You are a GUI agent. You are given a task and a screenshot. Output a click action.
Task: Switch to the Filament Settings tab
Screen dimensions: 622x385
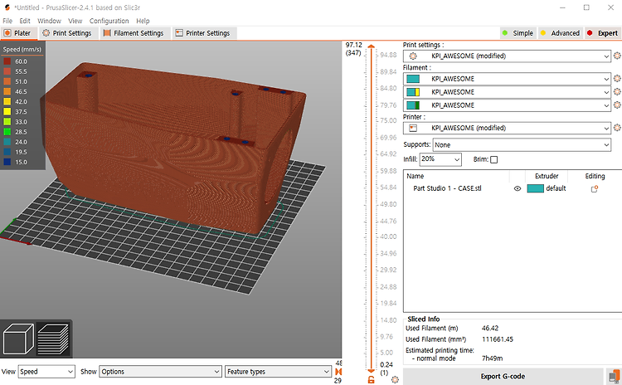pos(134,33)
